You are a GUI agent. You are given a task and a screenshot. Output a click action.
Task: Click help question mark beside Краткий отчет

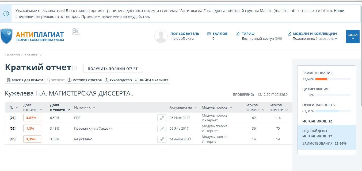(x=74, y=68)
